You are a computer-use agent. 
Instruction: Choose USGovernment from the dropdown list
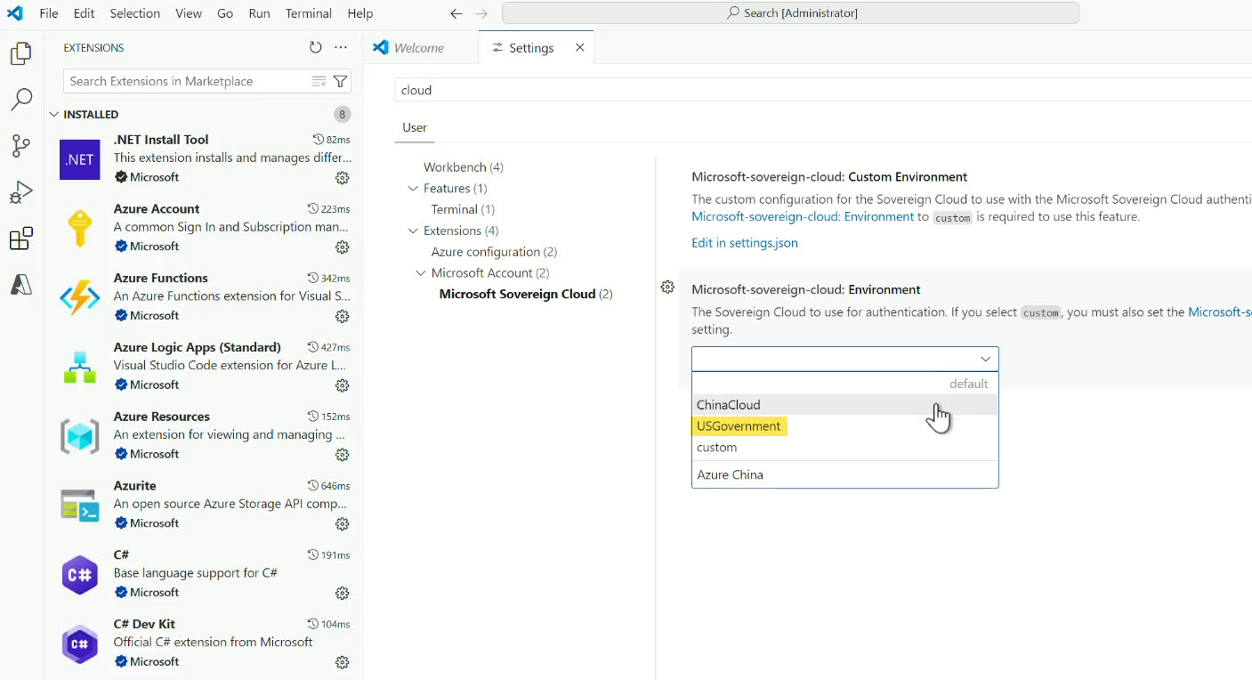click(x=844, y=426)
